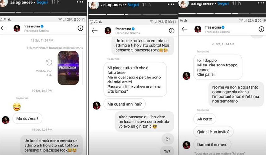Follow asiagianese via Segui in left story
The width and height of the screenshot is (266, 155).
(x=42, y=3)
